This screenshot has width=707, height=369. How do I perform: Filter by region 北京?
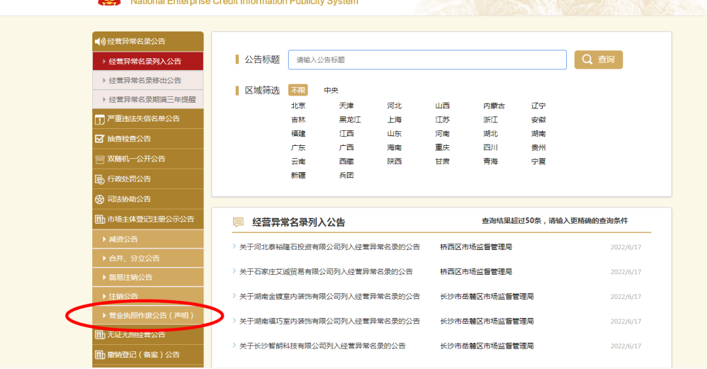point(298,105)
